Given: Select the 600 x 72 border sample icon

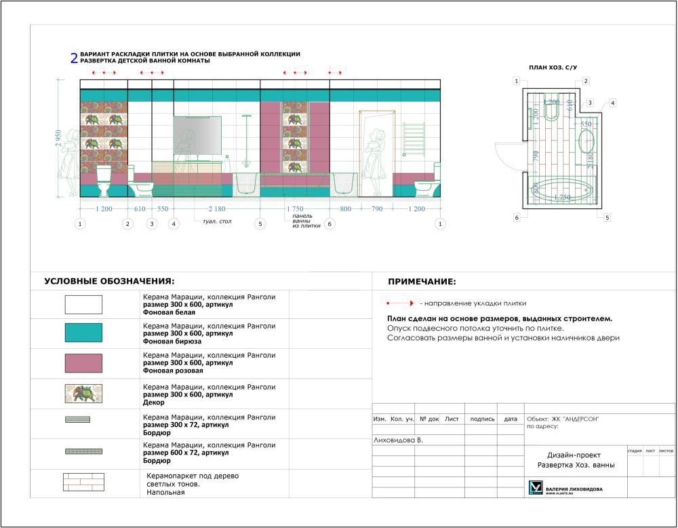Looking at the screenshot, I should [x=83, y=451].
